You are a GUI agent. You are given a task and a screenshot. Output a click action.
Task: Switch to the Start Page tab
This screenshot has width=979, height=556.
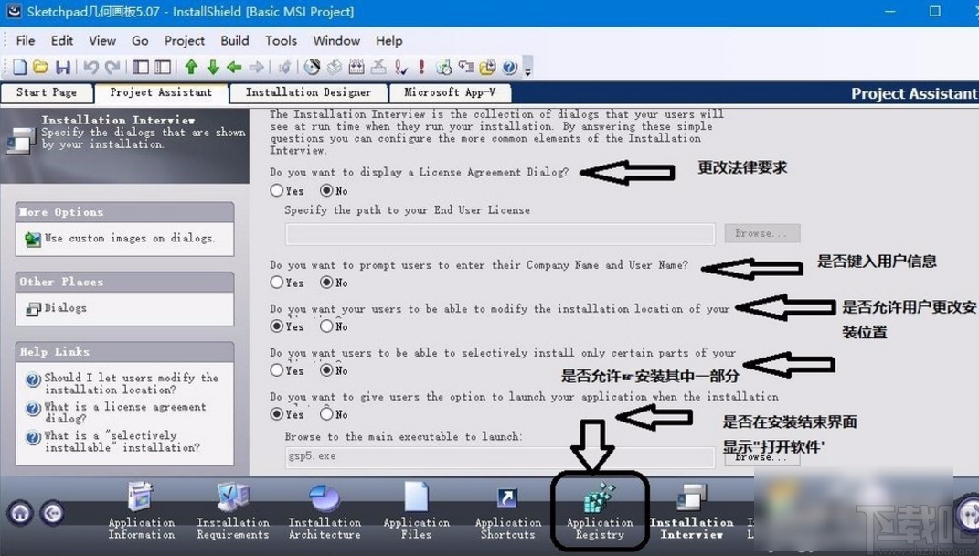tap(47, 92)
